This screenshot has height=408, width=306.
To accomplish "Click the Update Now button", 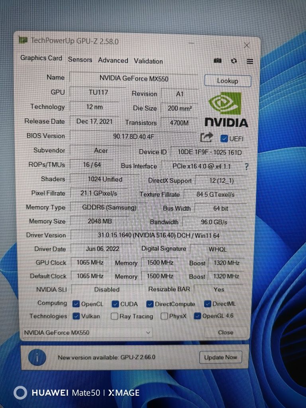I will tap(220, 357).
